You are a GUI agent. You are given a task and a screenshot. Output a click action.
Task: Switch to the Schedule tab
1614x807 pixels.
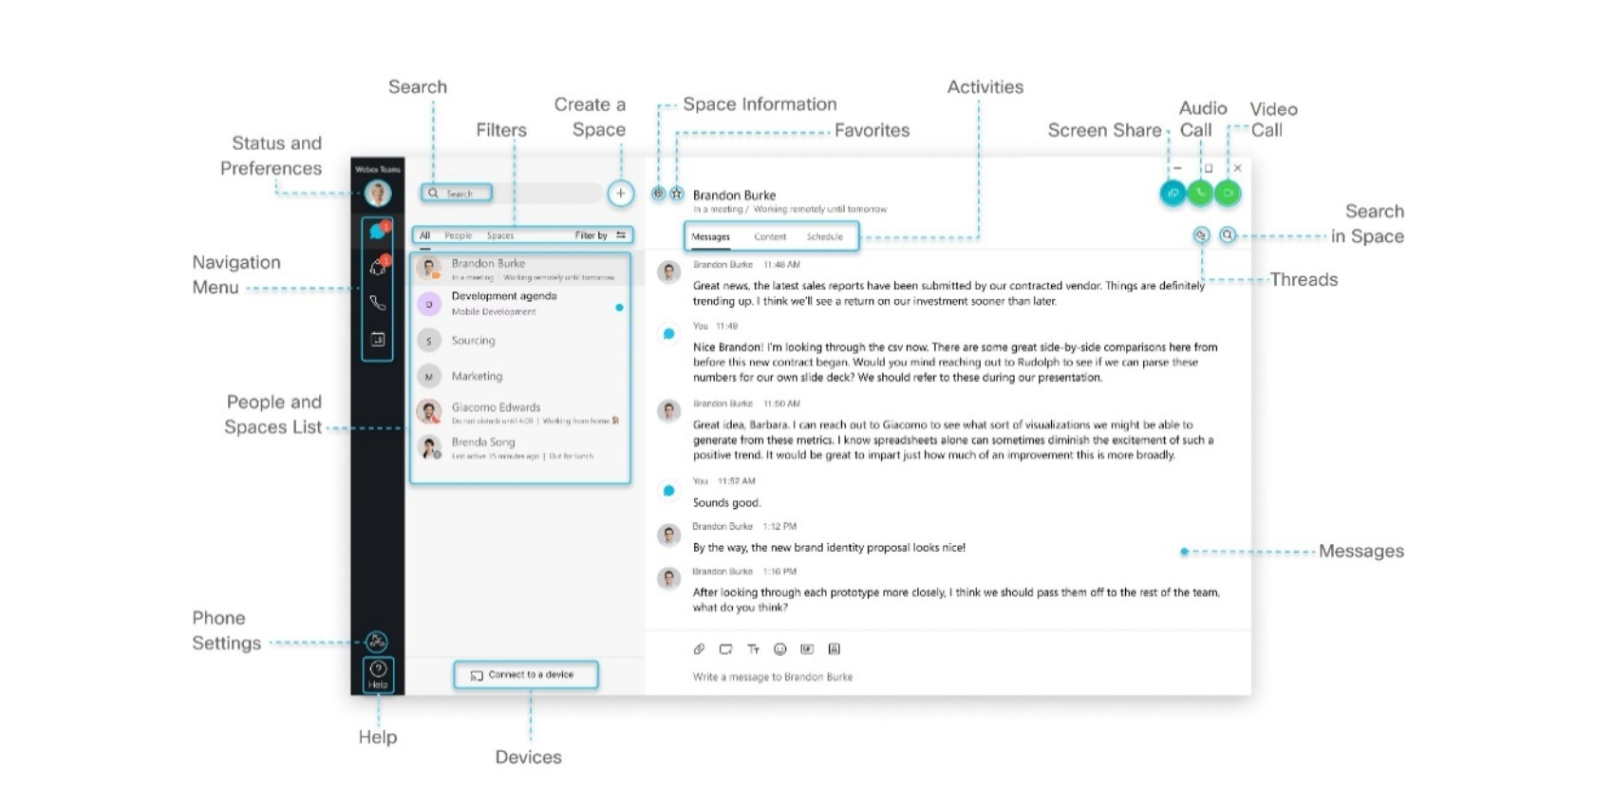click(x=824, y=236)
